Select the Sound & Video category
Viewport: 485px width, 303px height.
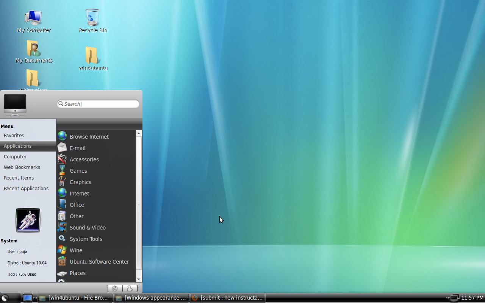[x=88, y=227]
